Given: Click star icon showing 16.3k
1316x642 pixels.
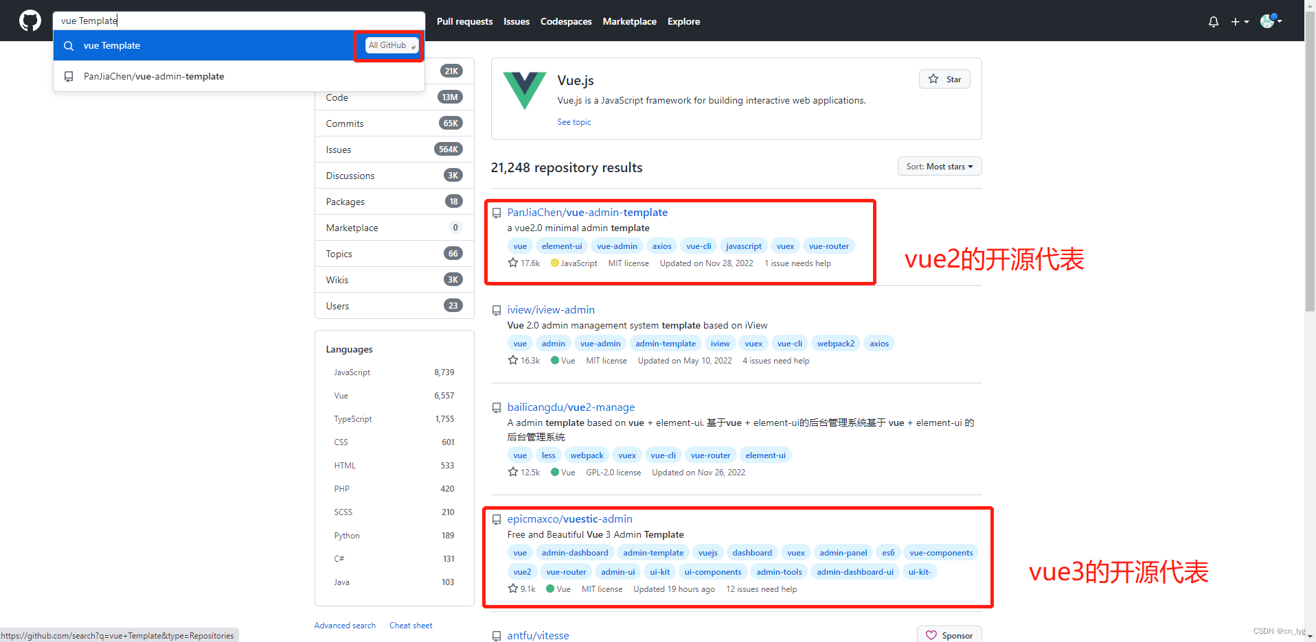Looking at the screenshot, I should point(513,360).
